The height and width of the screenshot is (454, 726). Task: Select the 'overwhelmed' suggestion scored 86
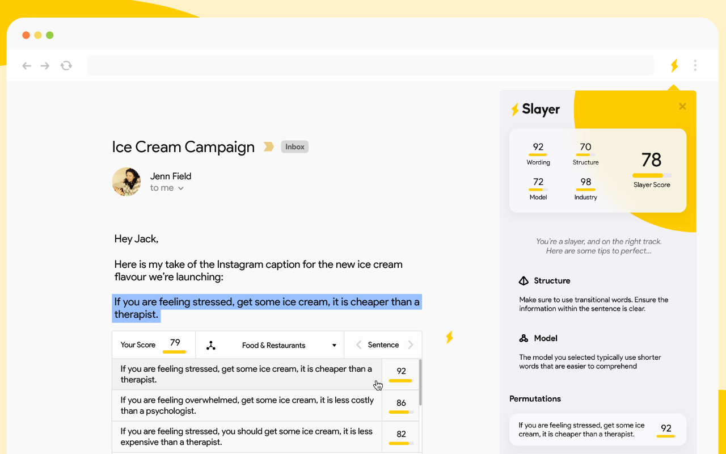pos(247,405)
